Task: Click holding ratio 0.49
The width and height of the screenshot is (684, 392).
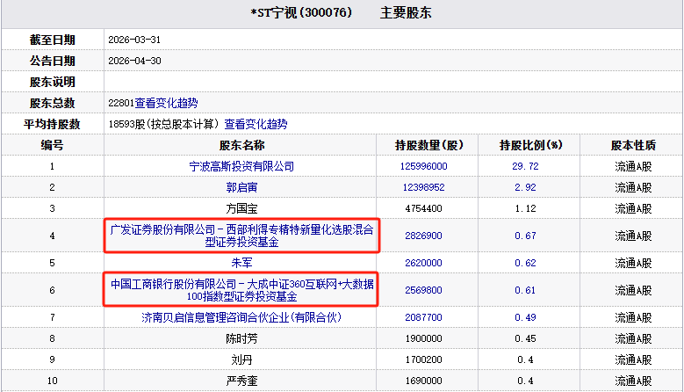Action: (525, 317)
